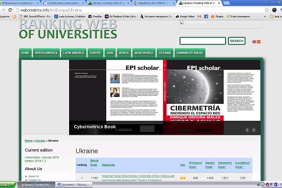Click the browser extension icon by star
This screenshot has height=188, width=282.
point(274,10)
